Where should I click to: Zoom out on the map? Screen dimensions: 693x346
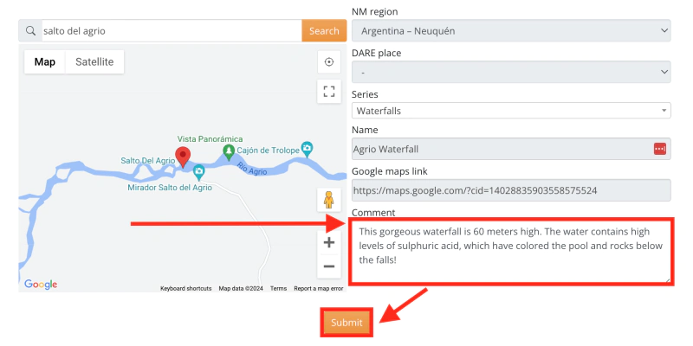pos(328,266)
